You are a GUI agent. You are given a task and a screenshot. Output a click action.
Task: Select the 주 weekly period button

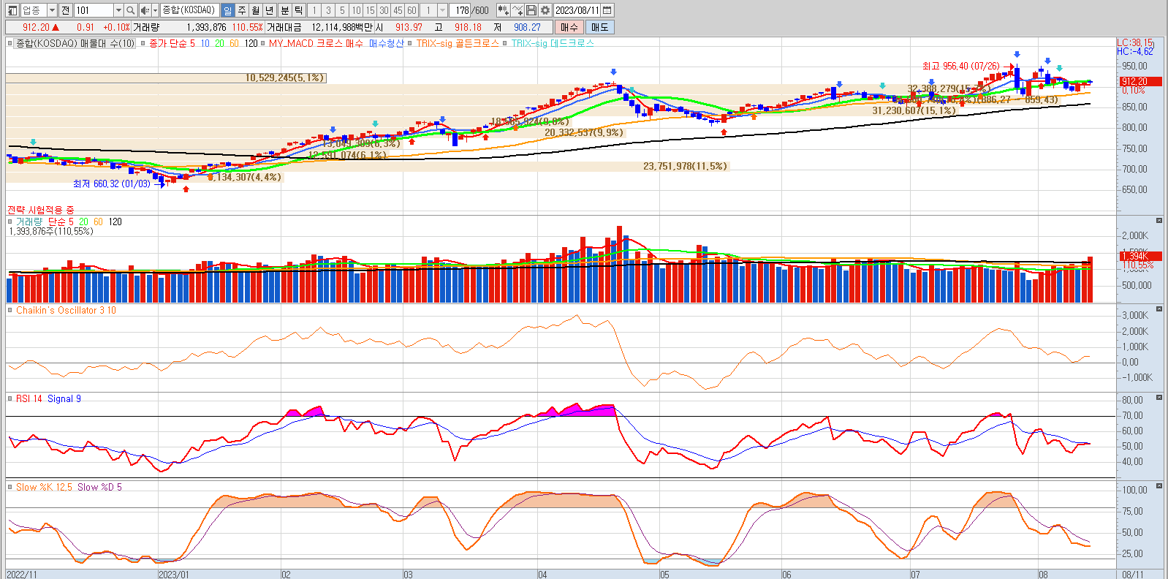242,10
